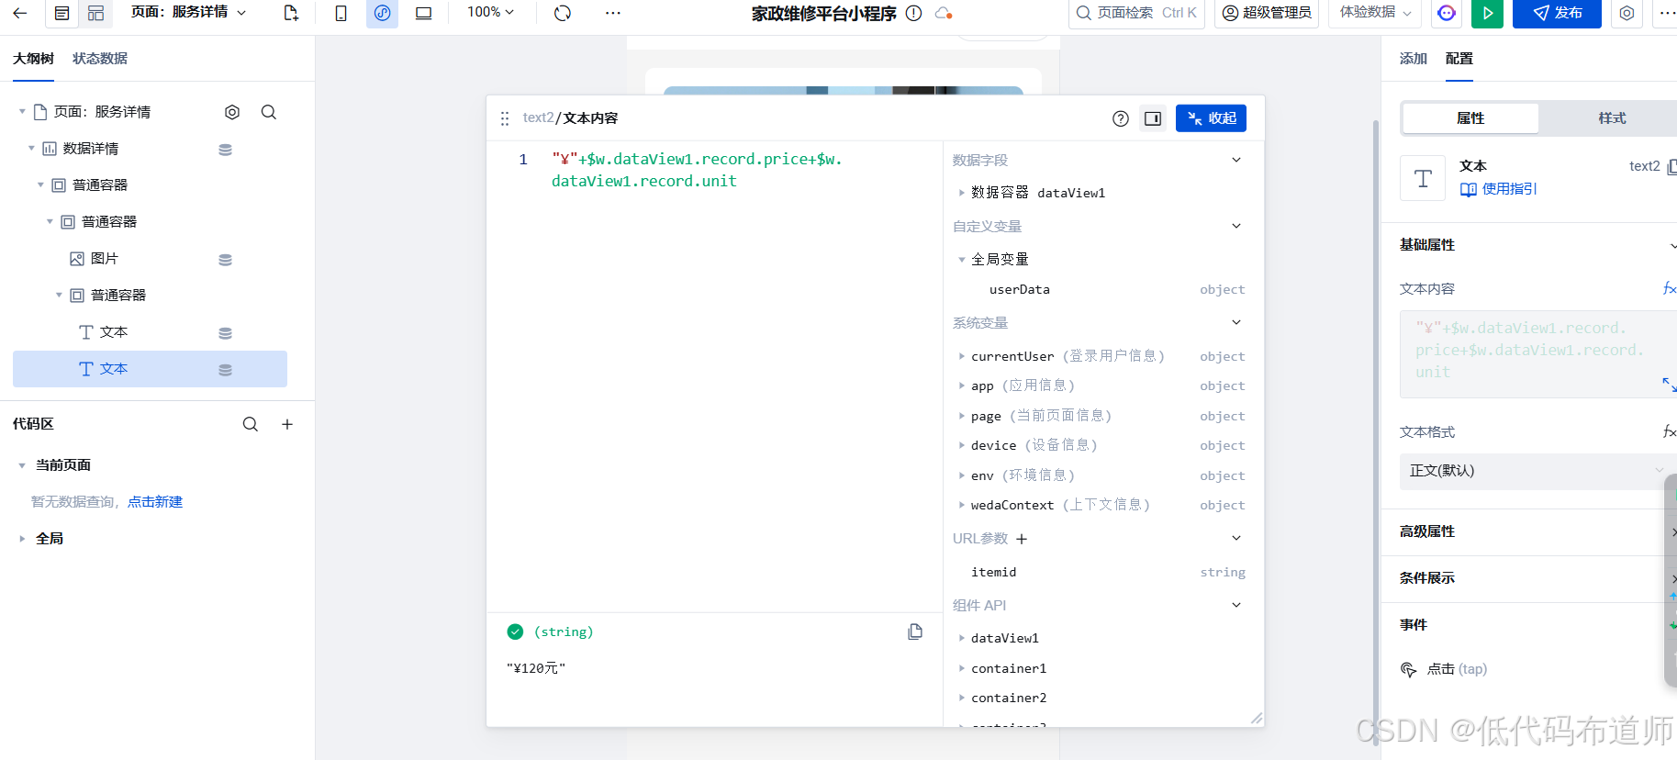
Task: Copy the expression result value
Action: pyautogui.click(x=915, y=631)
